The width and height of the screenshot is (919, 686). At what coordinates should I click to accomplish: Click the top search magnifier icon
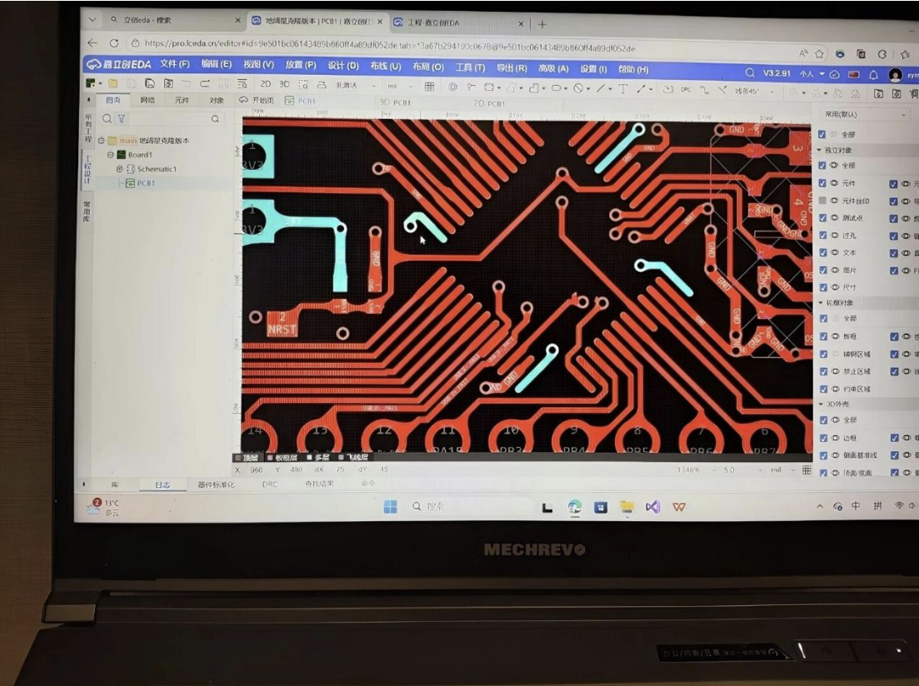(750, 73)
